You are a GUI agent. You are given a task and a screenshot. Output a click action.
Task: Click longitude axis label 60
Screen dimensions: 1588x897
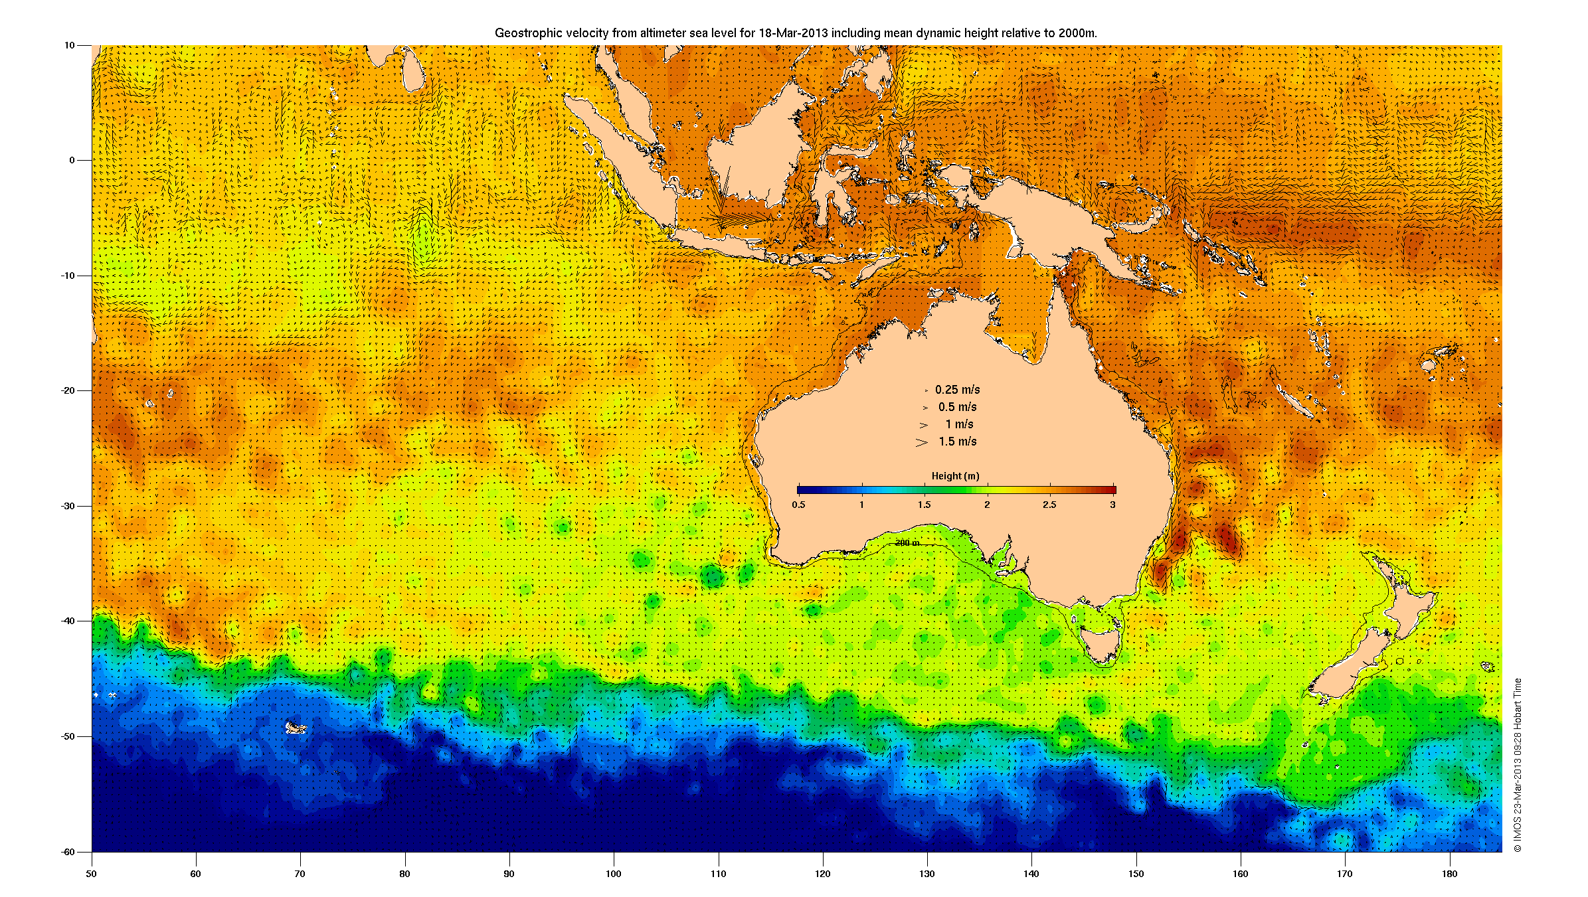pos(195,874)
